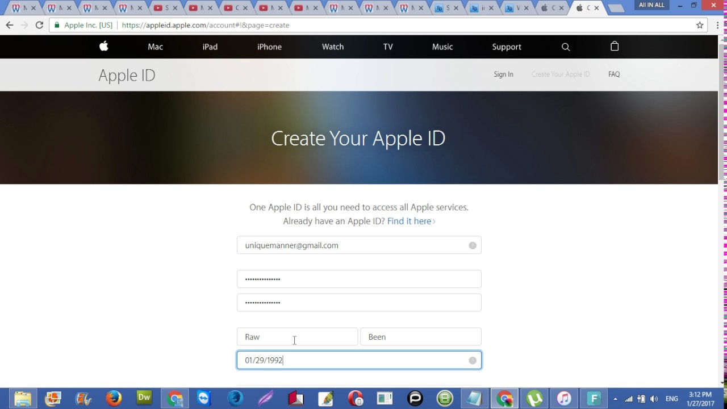
Task: Open the Mac menu item
Action: tap(155, 47)
